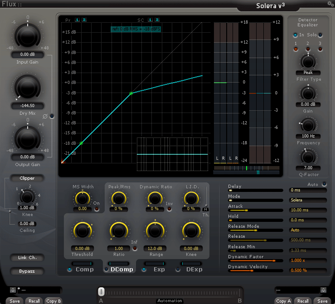
Task: Open the settings gear icon
Action: tap(330, 4)
